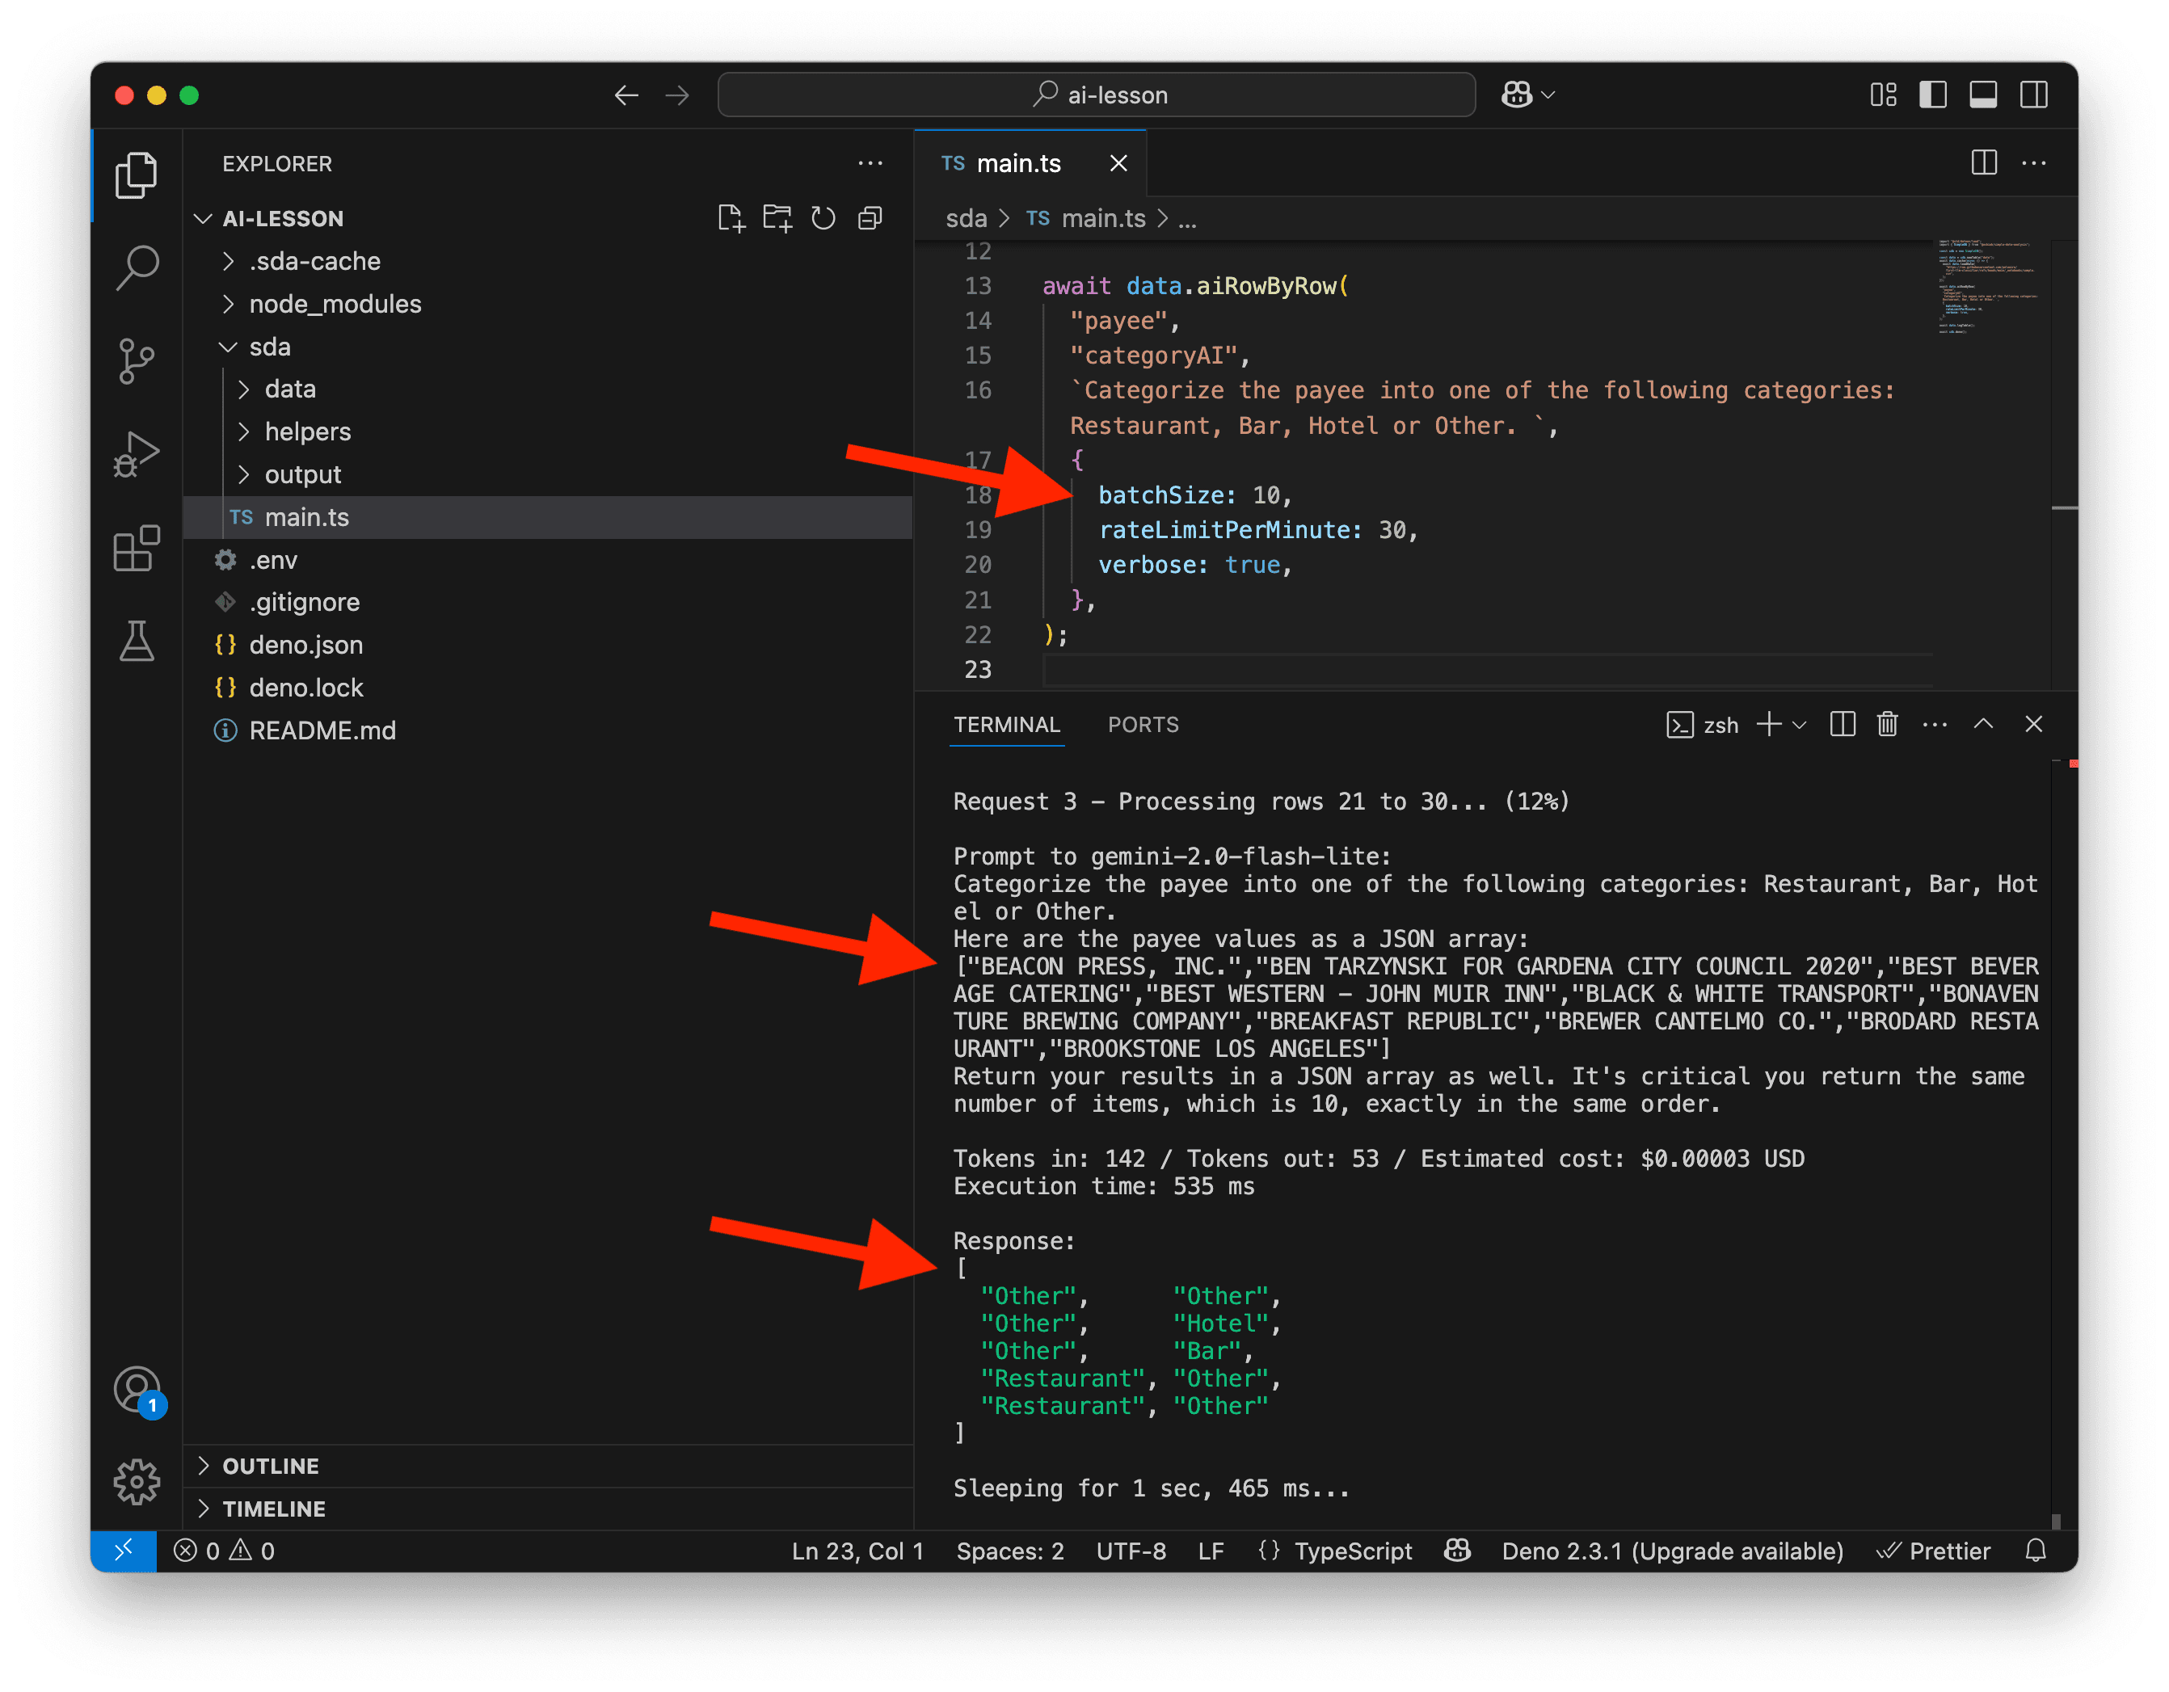Maximize the terminal panel size

click(x=1983, y=725)
